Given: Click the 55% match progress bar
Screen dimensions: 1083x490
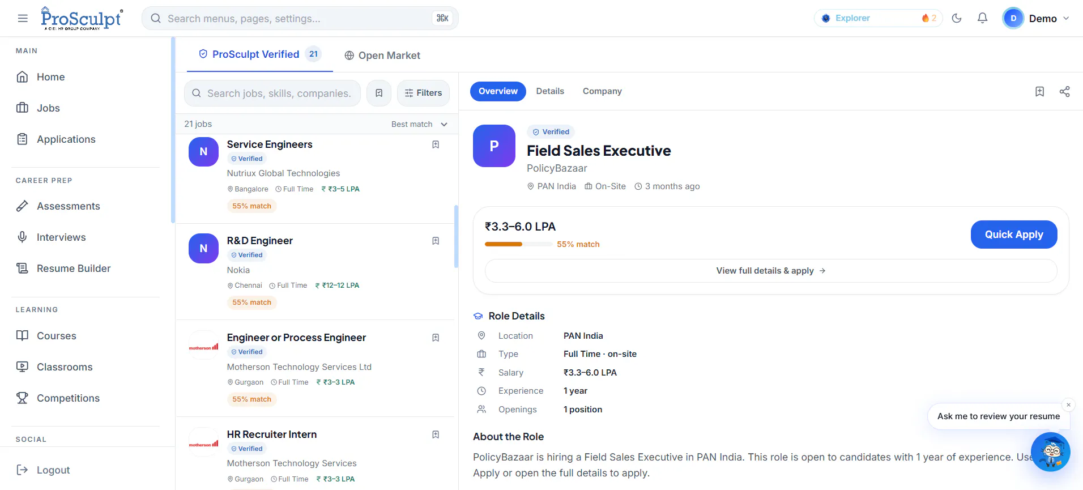Looking at the screenshot, I should (519, 244).
